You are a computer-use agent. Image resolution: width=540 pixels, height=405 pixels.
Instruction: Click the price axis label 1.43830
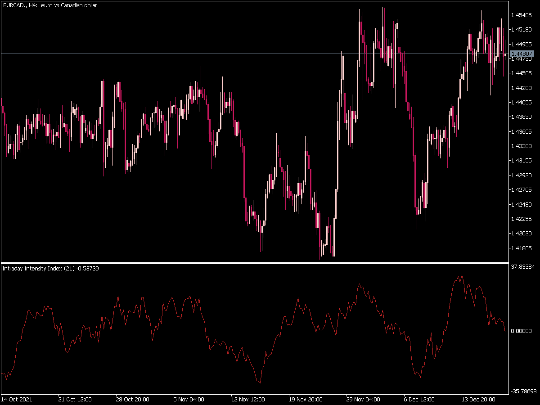point(521,117)
